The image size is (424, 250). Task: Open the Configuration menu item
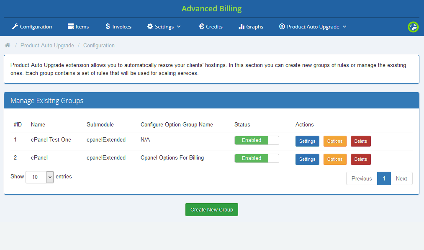(x=32, y=26)
